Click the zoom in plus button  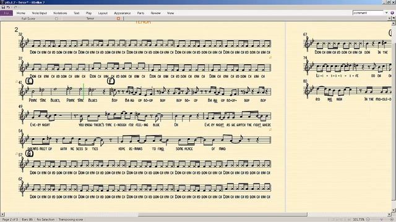[392, 220]
